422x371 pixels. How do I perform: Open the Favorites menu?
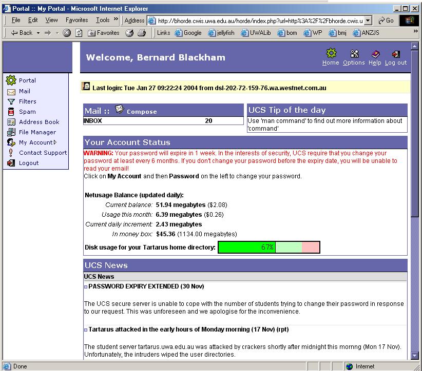[x=76, y=20]
